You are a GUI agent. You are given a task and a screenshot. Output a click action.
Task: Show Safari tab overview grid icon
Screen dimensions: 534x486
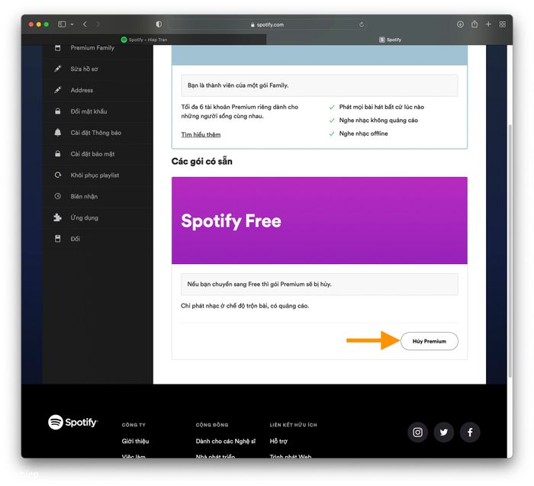[x=502, y=24]
